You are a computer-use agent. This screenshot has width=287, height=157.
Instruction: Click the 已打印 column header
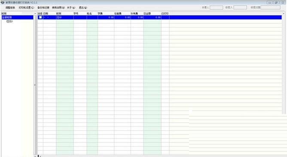click(165, 14)
